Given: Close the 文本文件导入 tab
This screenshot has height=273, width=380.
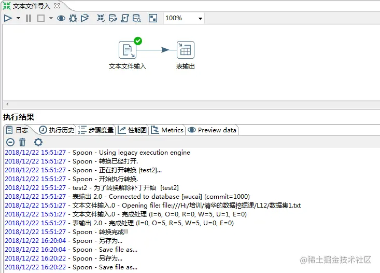Looking at the screenshot, I should coord(57,6).
